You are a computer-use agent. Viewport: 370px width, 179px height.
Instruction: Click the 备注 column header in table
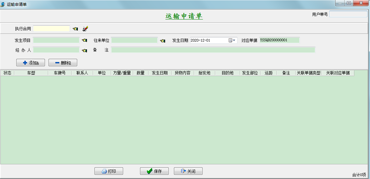click(286, 73)
